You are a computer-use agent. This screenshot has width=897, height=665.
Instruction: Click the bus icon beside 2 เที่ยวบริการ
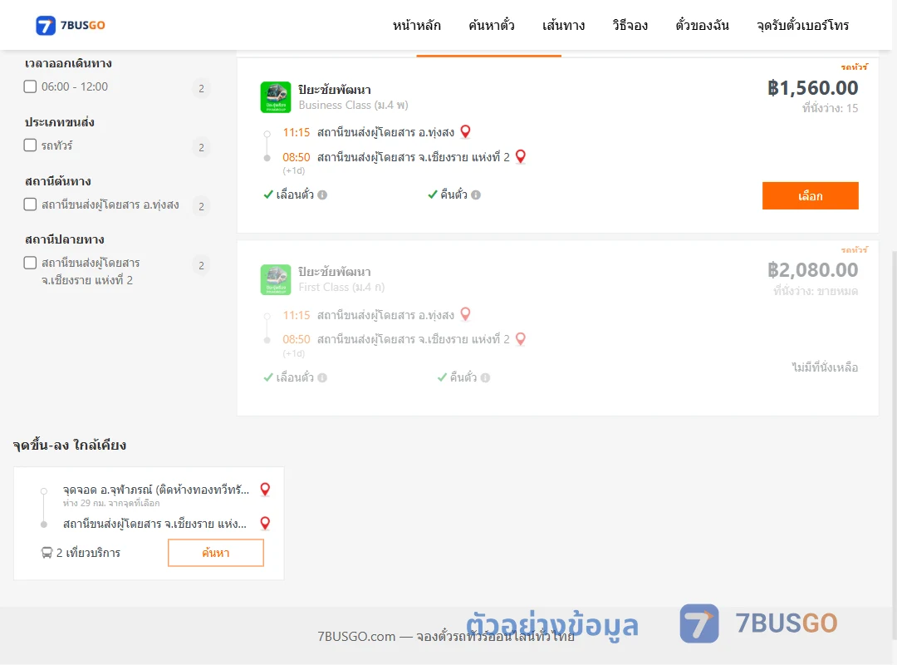pyautogui.click(x=47, y=553)
